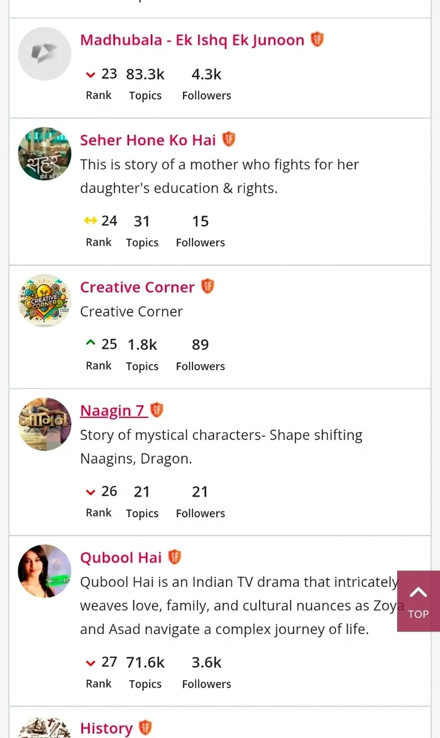Image resolution: width=440 pixels, height=738 pixels.
Task: Click the Qubool Hai avatar image
Action: (x=44, y=571)
